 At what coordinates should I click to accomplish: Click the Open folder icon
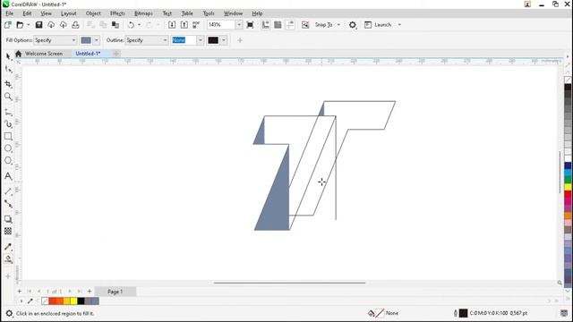tap(20, 25)
